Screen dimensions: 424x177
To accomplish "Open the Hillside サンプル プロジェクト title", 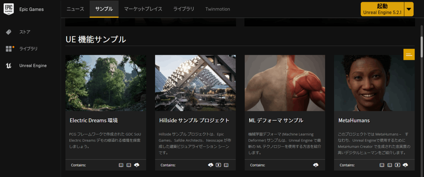I will (x=194, y=120).
